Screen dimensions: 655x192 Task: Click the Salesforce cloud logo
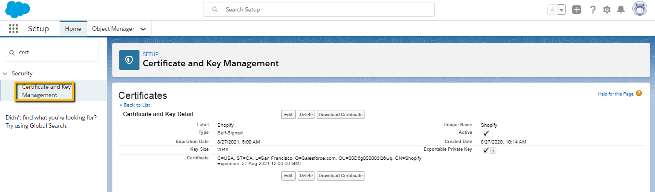pos(18,9)
